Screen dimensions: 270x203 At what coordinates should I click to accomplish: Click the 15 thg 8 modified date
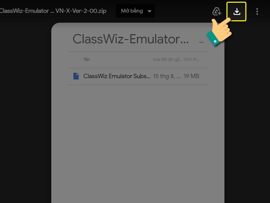coord(167,76)
